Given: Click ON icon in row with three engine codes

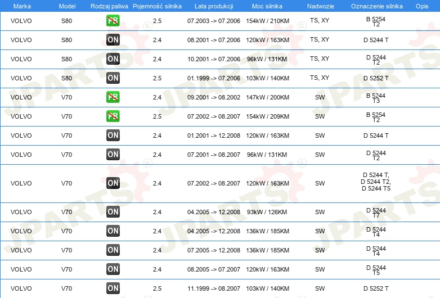Looking at the screenshot, I should pyautogui.click(x=113, y=183).
